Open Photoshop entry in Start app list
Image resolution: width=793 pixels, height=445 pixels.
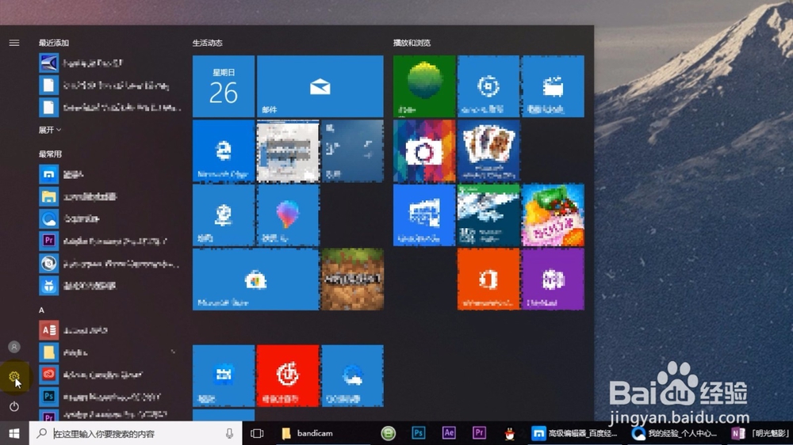pyautogui.click(x=109, y=397)
